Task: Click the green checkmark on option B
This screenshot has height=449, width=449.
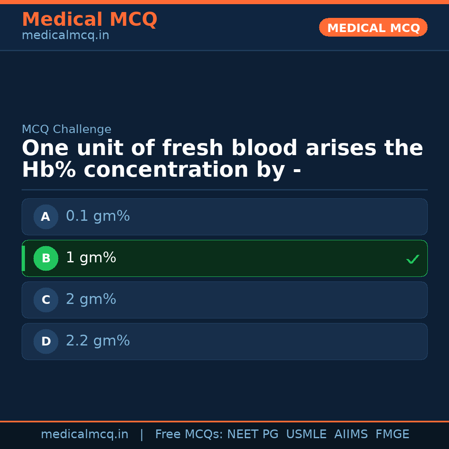Action: coord(412,259)
